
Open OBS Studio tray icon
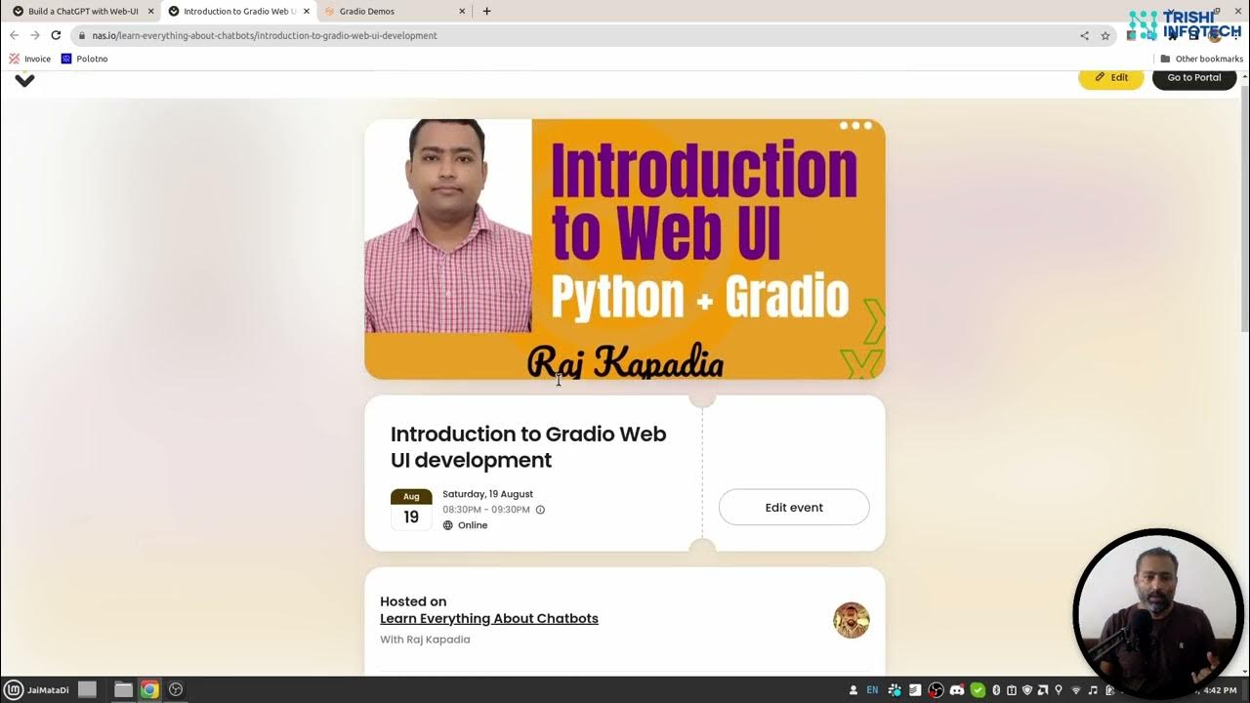[x=936, y=690]
